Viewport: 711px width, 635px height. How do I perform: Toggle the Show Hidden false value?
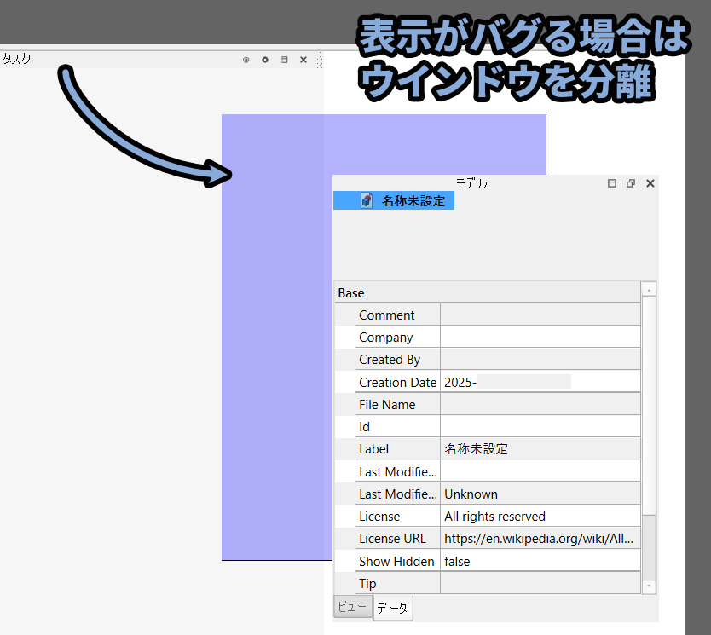coord(540,561)
